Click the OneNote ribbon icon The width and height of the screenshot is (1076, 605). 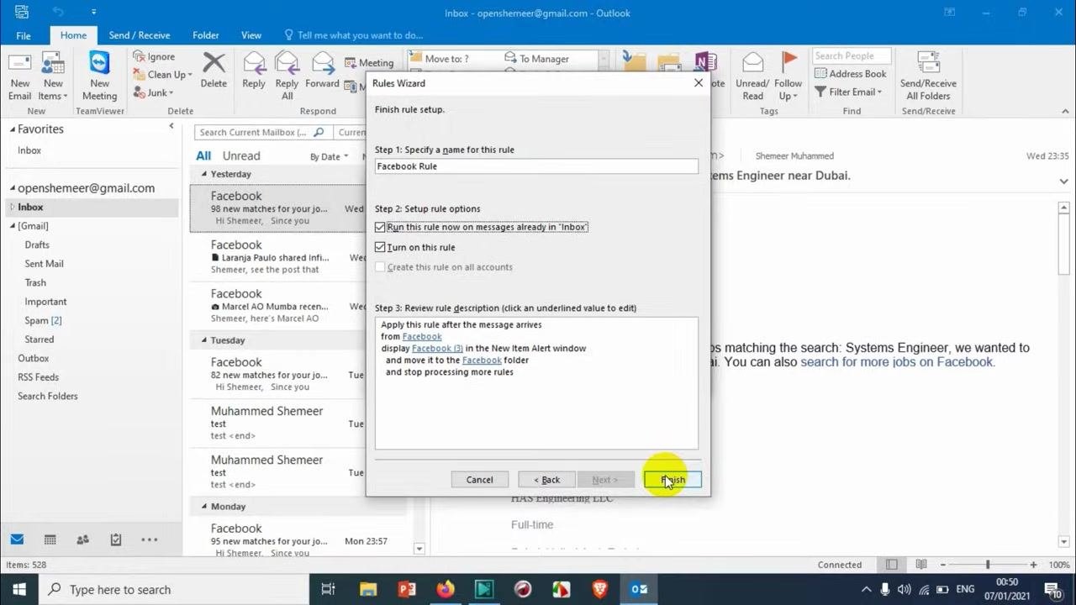click(x=704, y=63)
